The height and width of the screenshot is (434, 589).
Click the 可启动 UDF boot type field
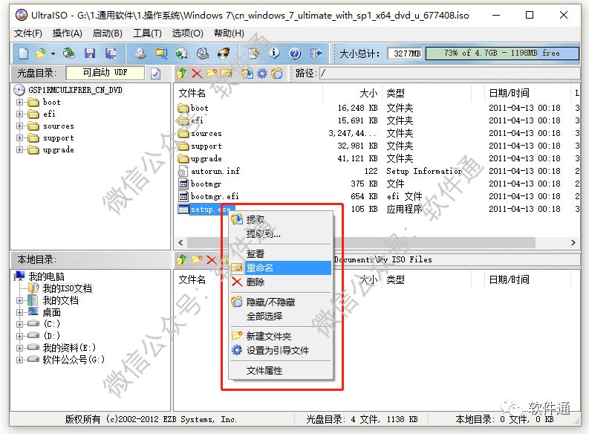click(105, 73)
